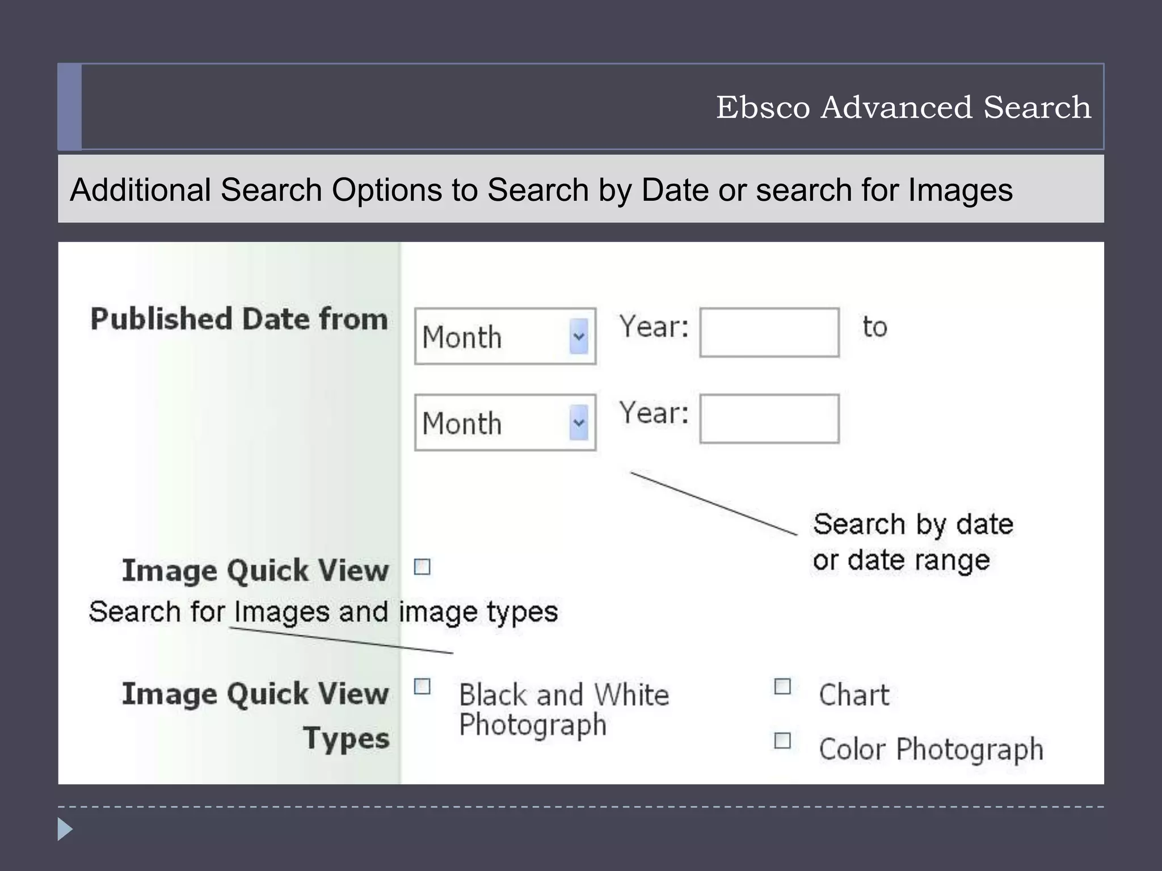This screenshot has width=1162, height=871.
Task: Click the 'Search for Images and image types' note
Action: (323, 612)
